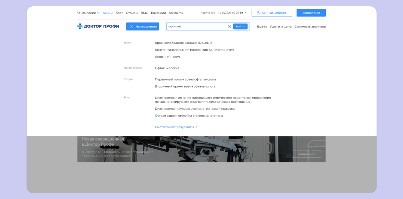
Task: Expand the О компании dropdown
Action: tap(88, 13)
